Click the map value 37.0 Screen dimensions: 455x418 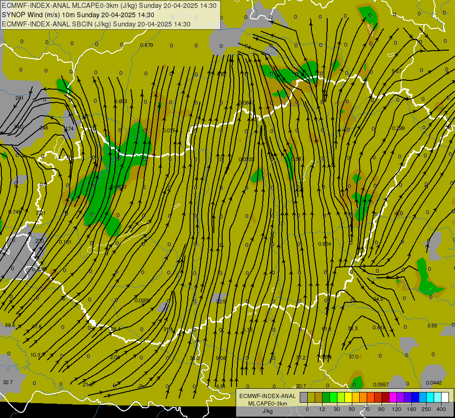click(353, 357)
